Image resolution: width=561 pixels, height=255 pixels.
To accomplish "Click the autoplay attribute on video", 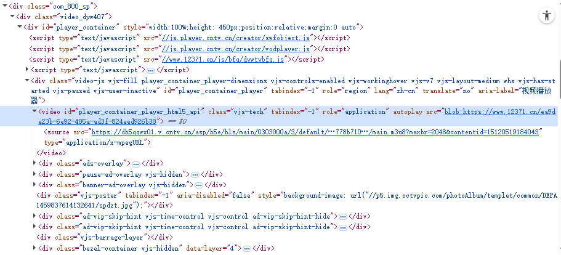I will (408, 112).
